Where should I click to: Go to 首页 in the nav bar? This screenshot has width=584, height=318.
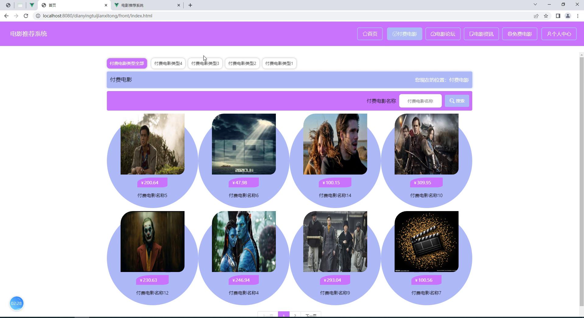pyautogui.click(x=370, y=34)
